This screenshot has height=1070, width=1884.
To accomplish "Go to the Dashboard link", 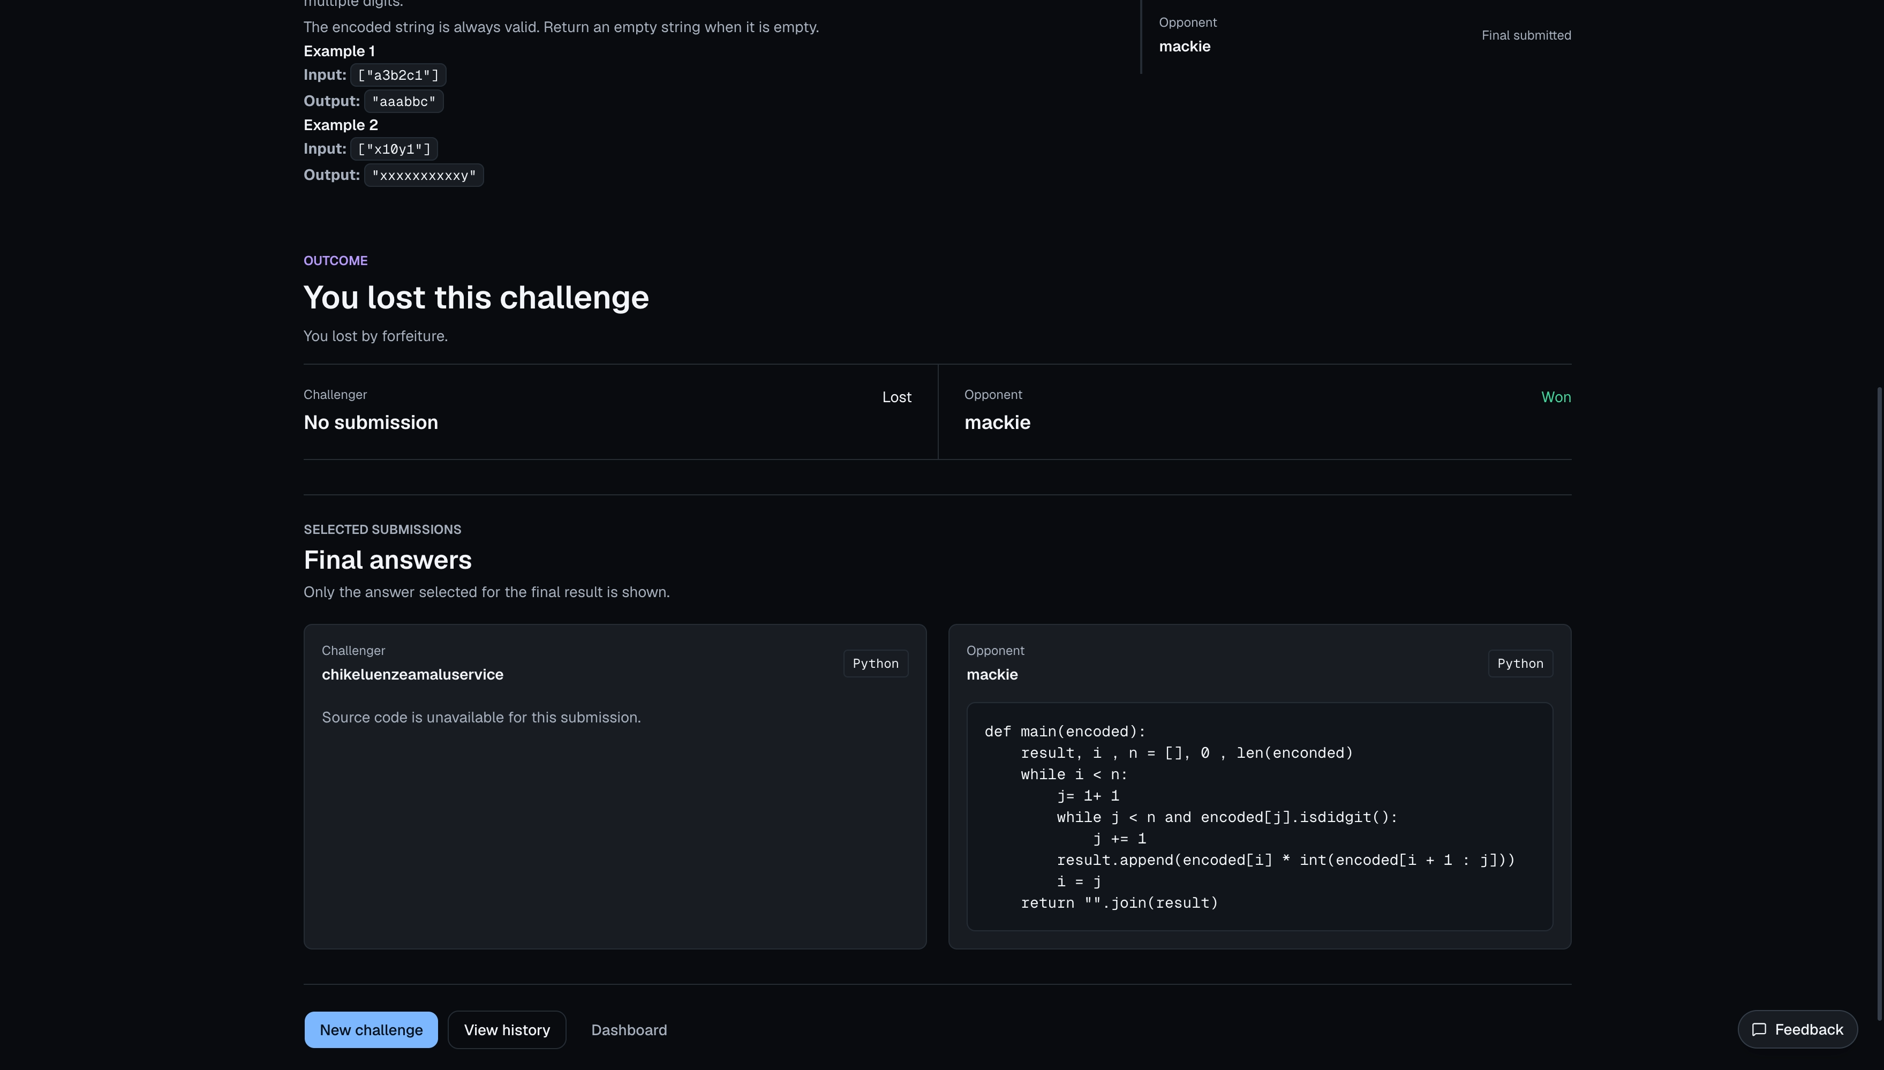I will (629, 1030).
